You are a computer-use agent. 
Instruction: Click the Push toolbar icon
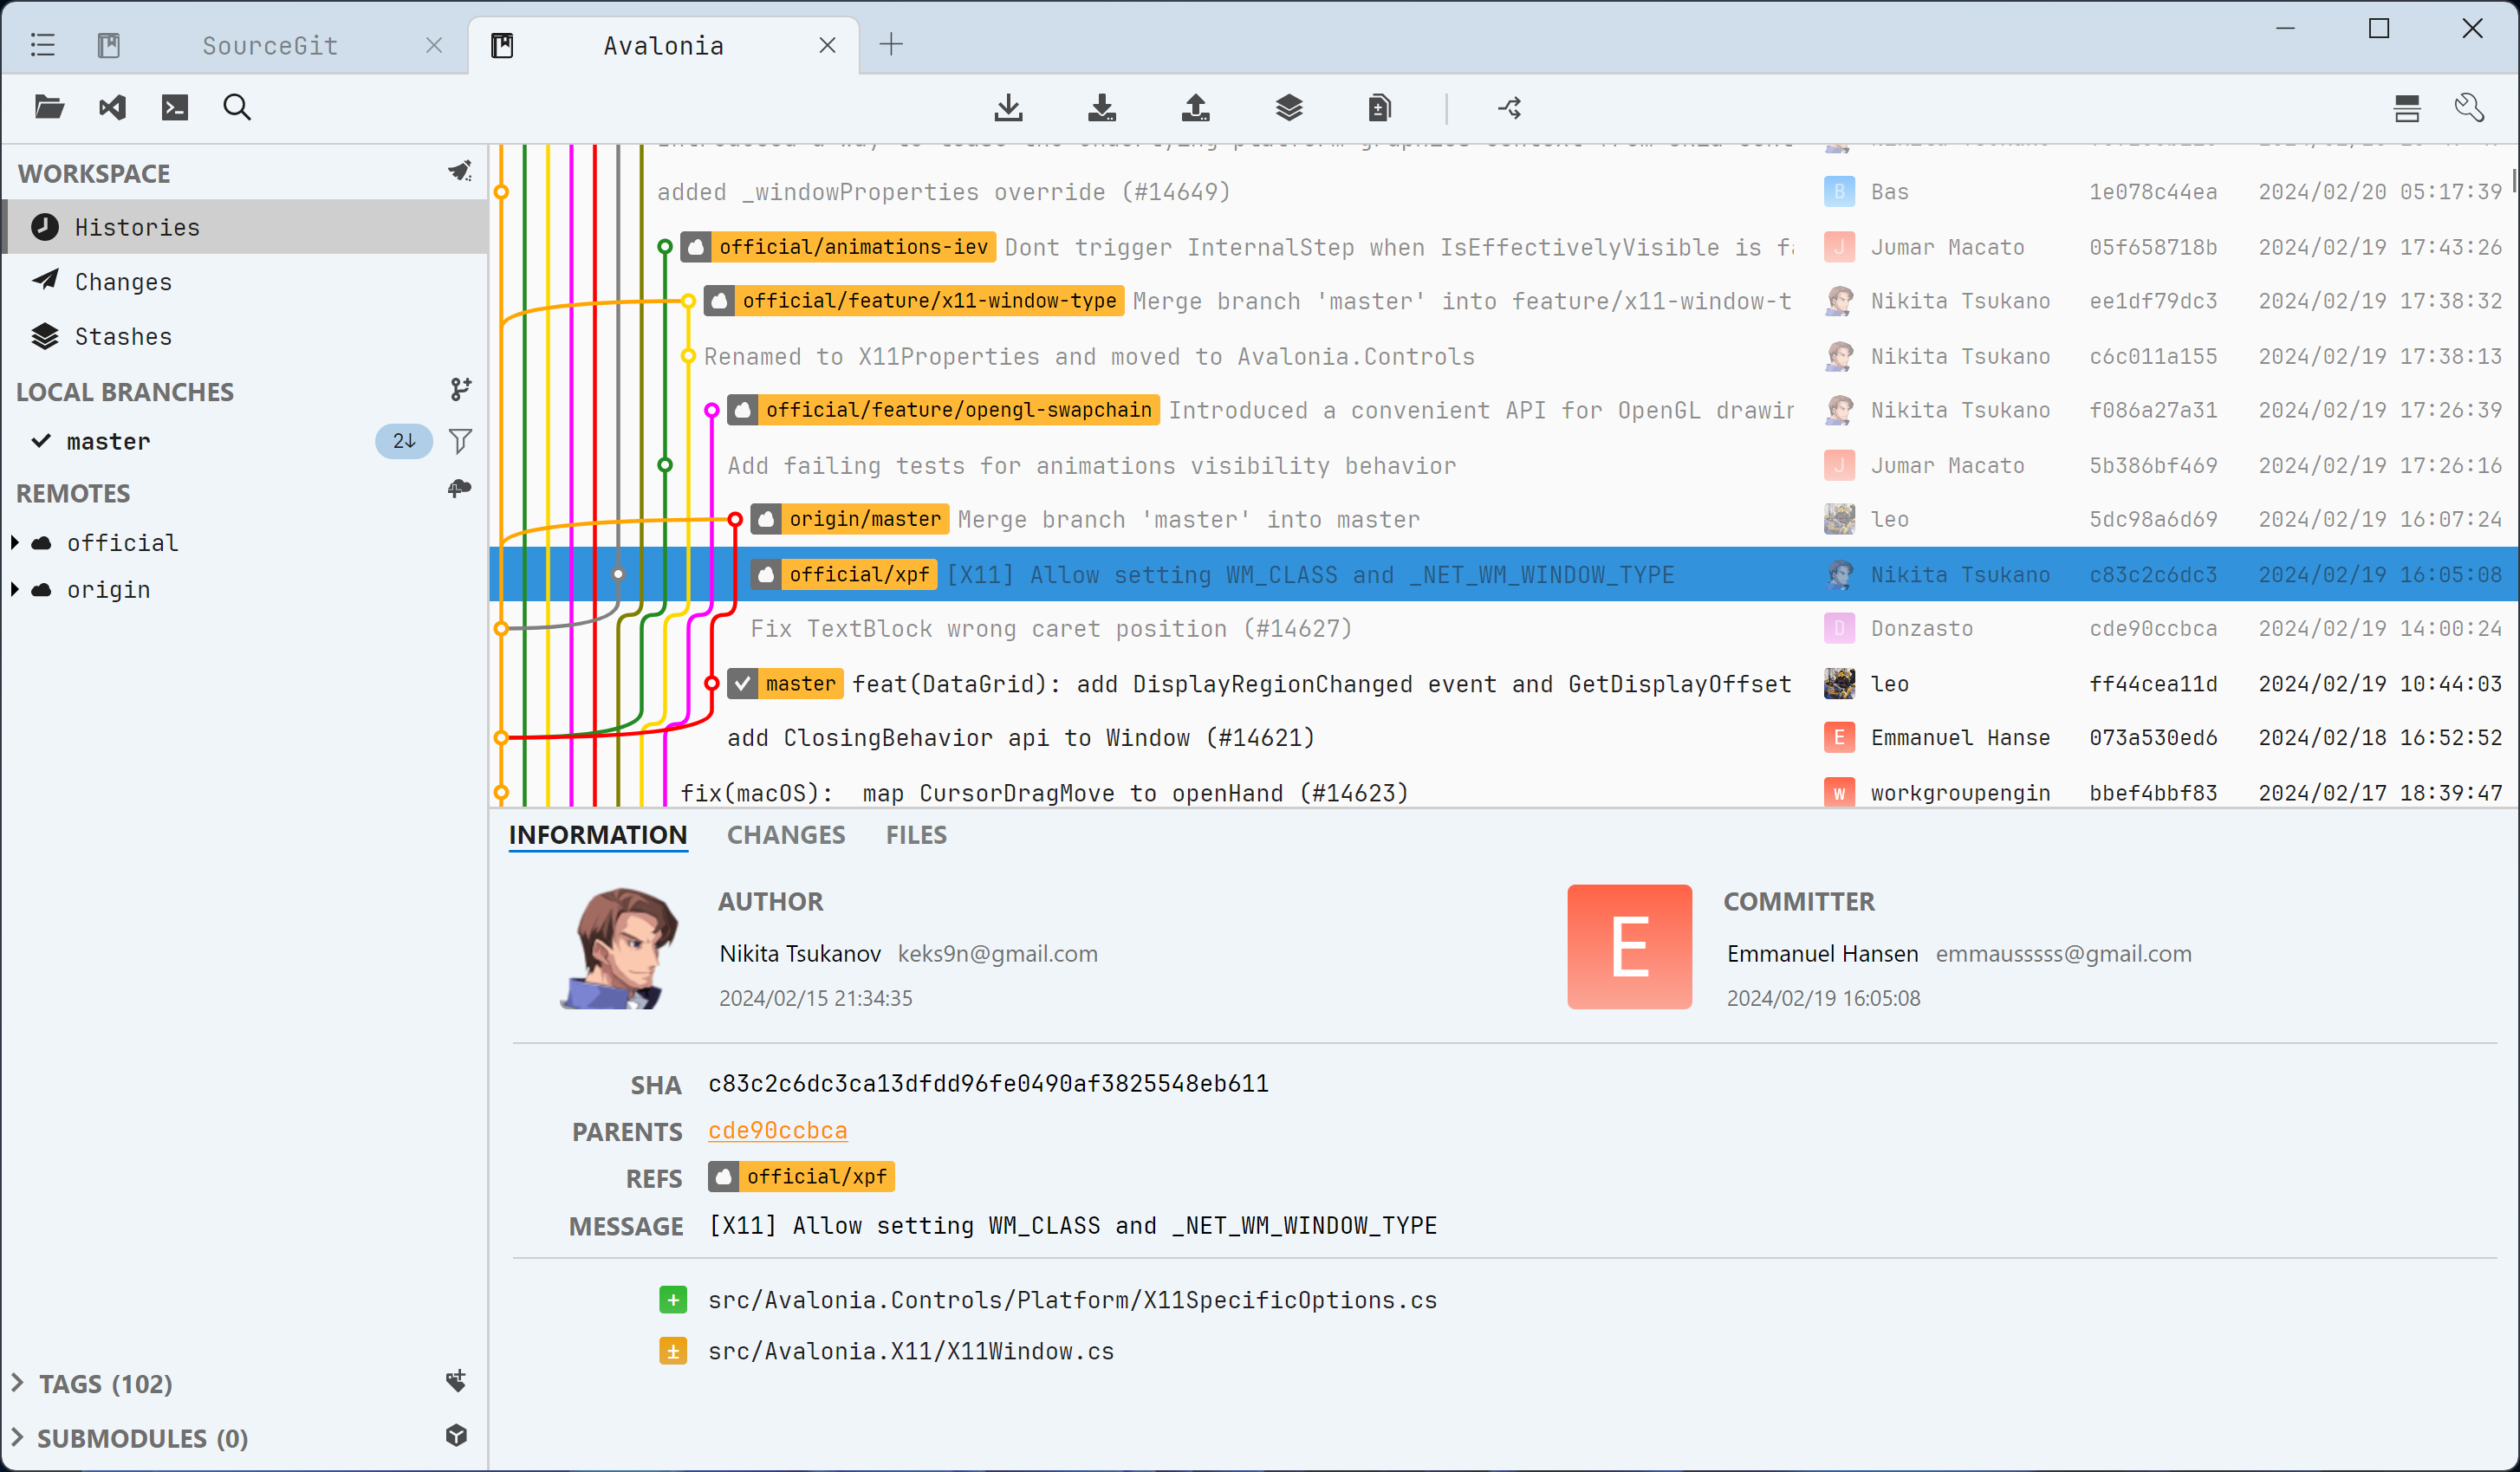click(x=1195, y=107)
